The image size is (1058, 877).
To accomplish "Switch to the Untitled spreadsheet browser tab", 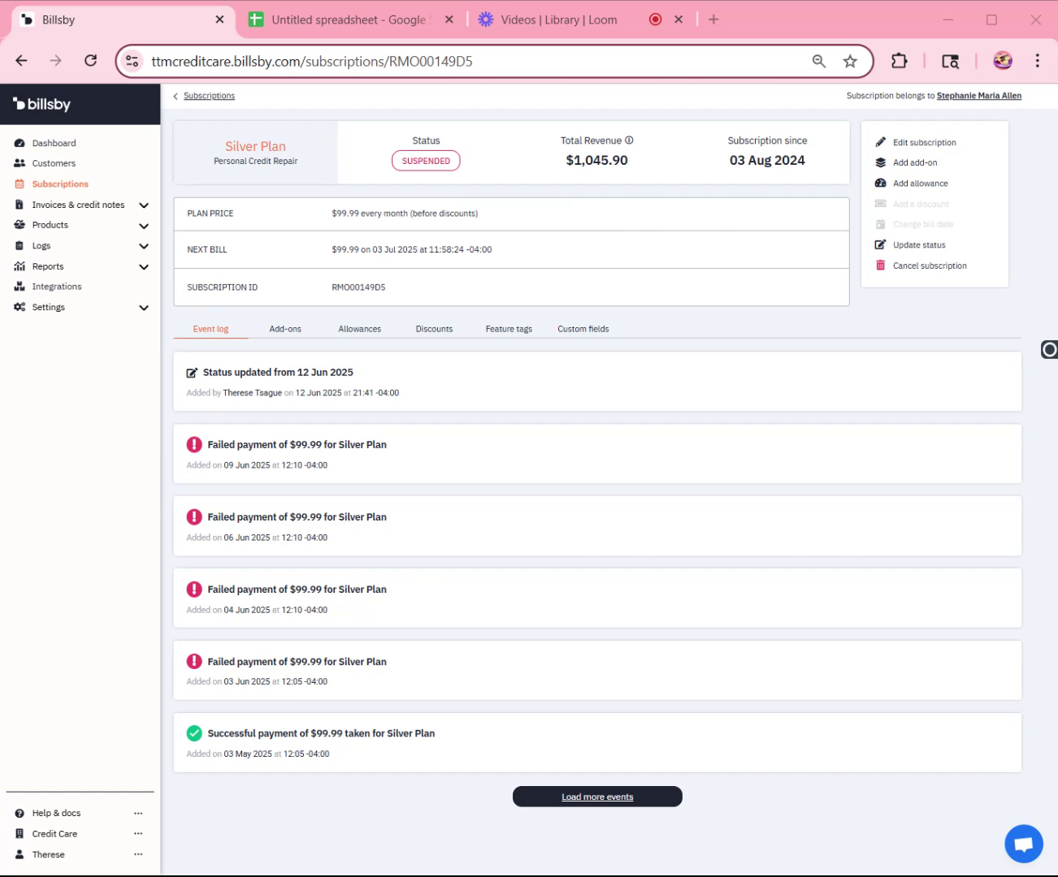I will (350, 19).
